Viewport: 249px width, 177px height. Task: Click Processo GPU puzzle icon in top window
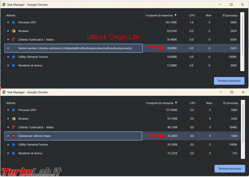click(x=14, y=22)
